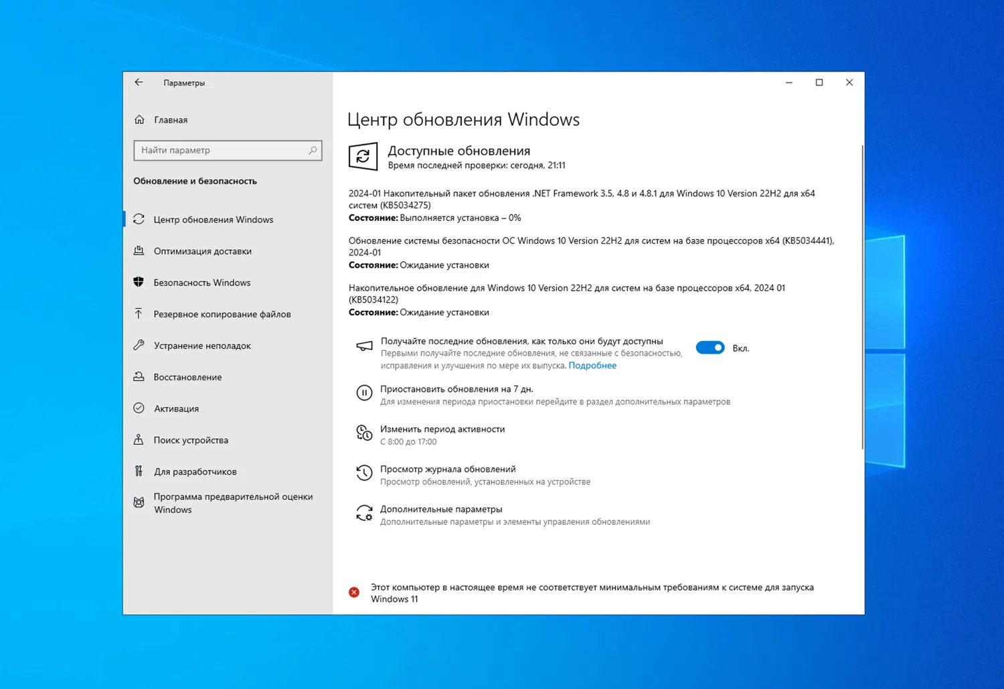Viewport: 1004px width, 689px height.
Task: Open the Подробнее link
Action: point(592,366)
